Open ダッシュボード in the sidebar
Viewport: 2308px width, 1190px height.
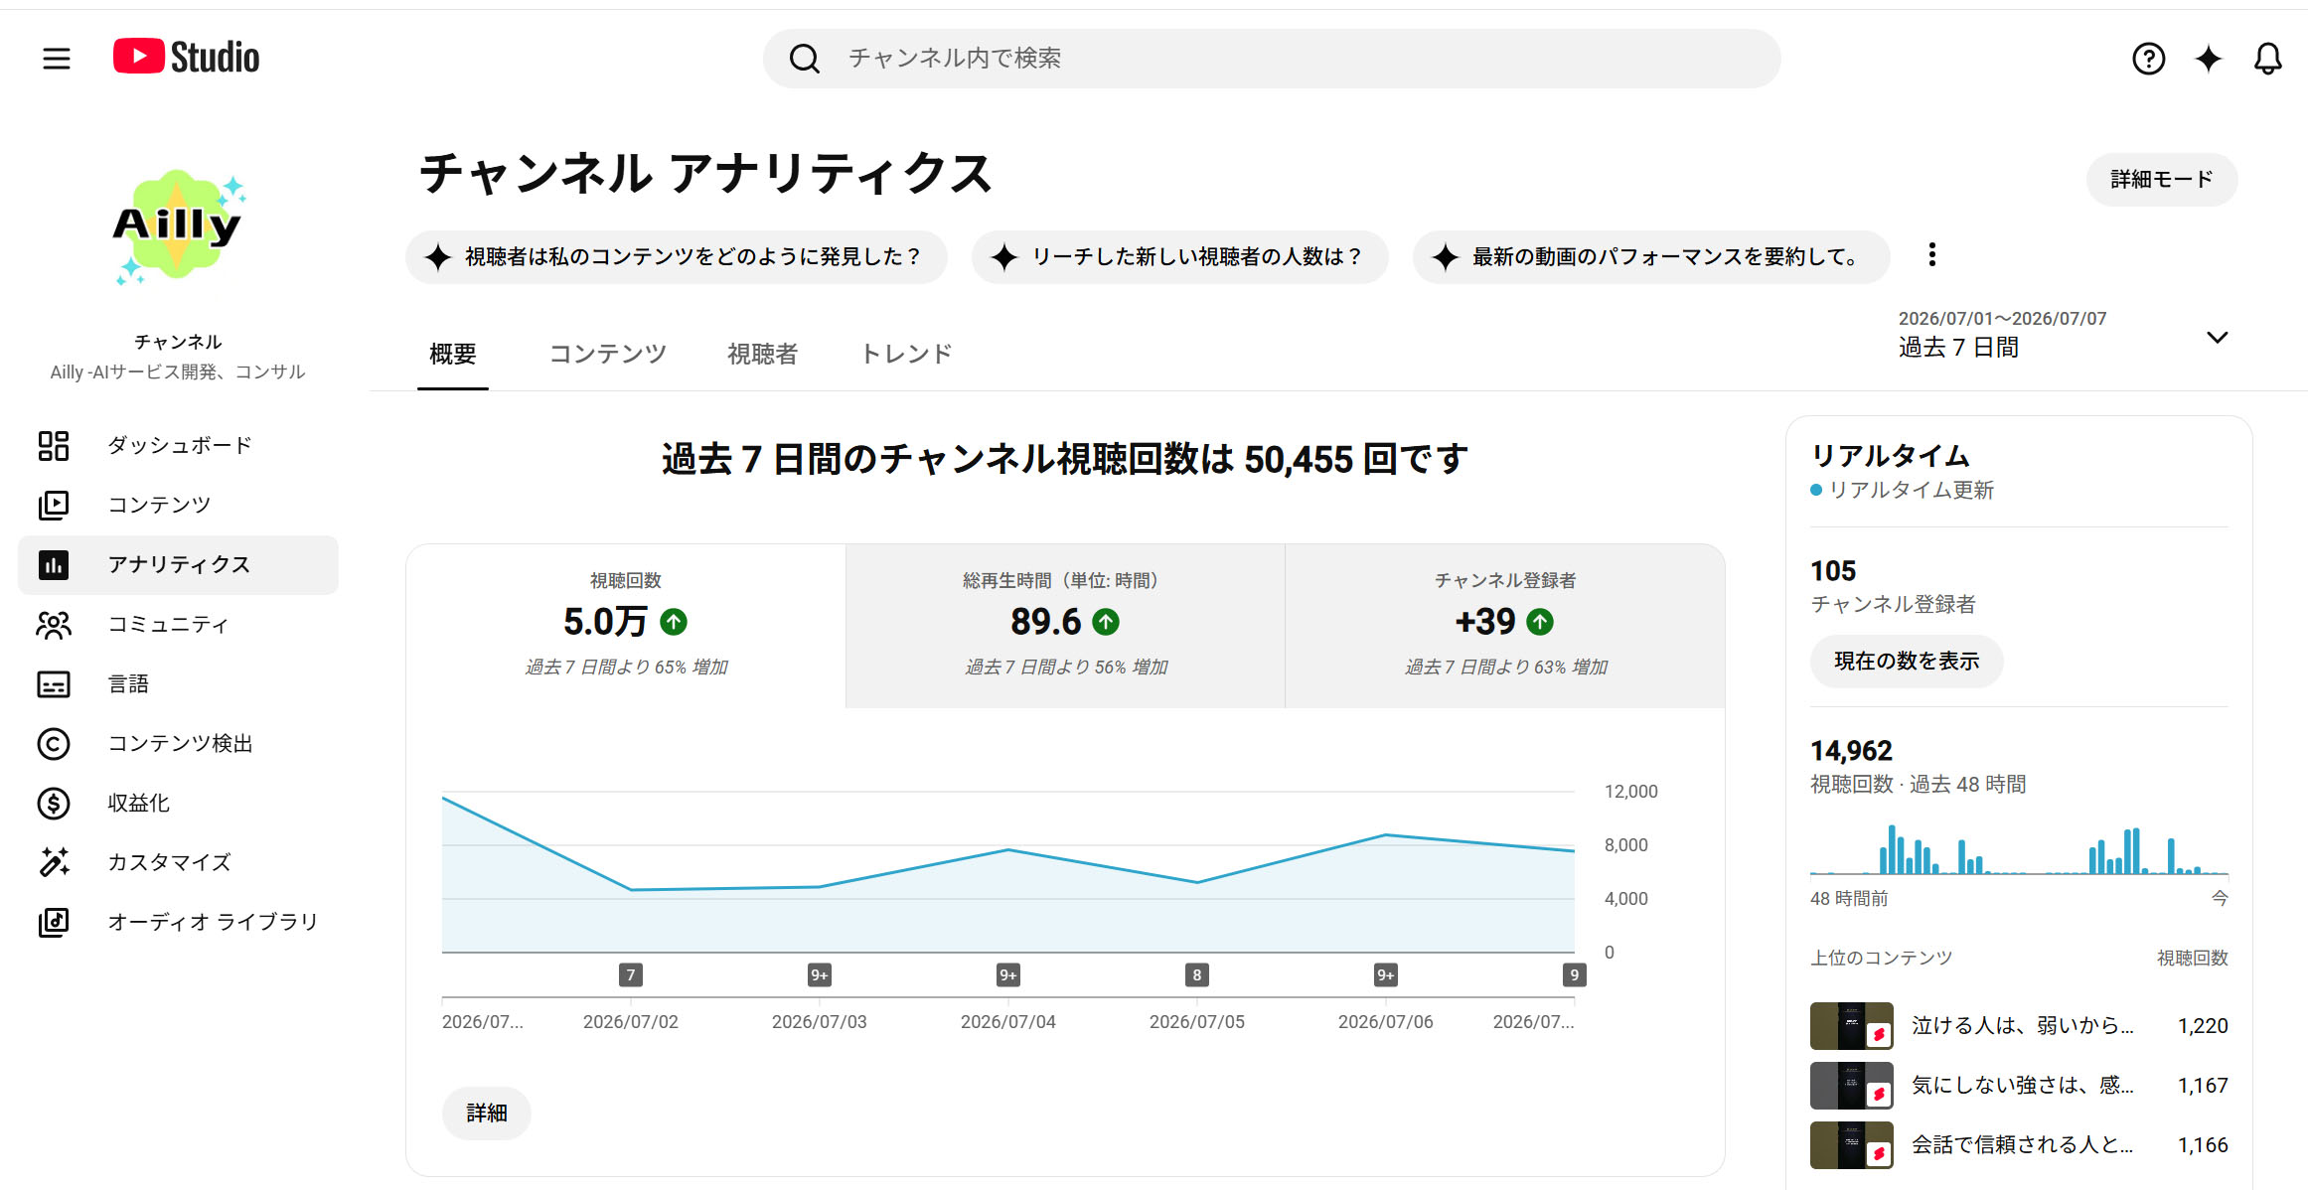pos(179,446)
